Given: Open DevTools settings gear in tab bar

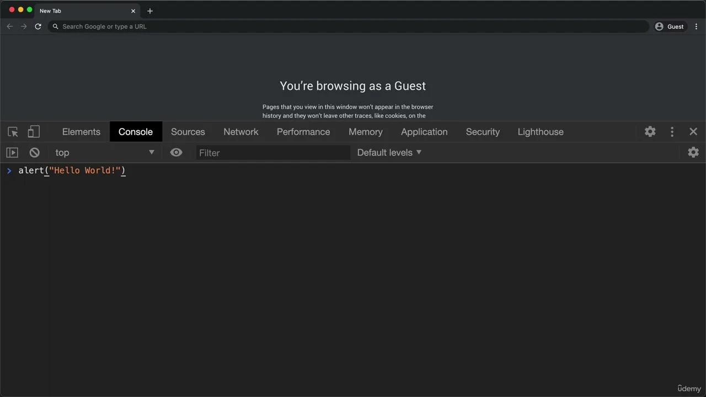Looking at the screenshot, I should click(650, 132).
